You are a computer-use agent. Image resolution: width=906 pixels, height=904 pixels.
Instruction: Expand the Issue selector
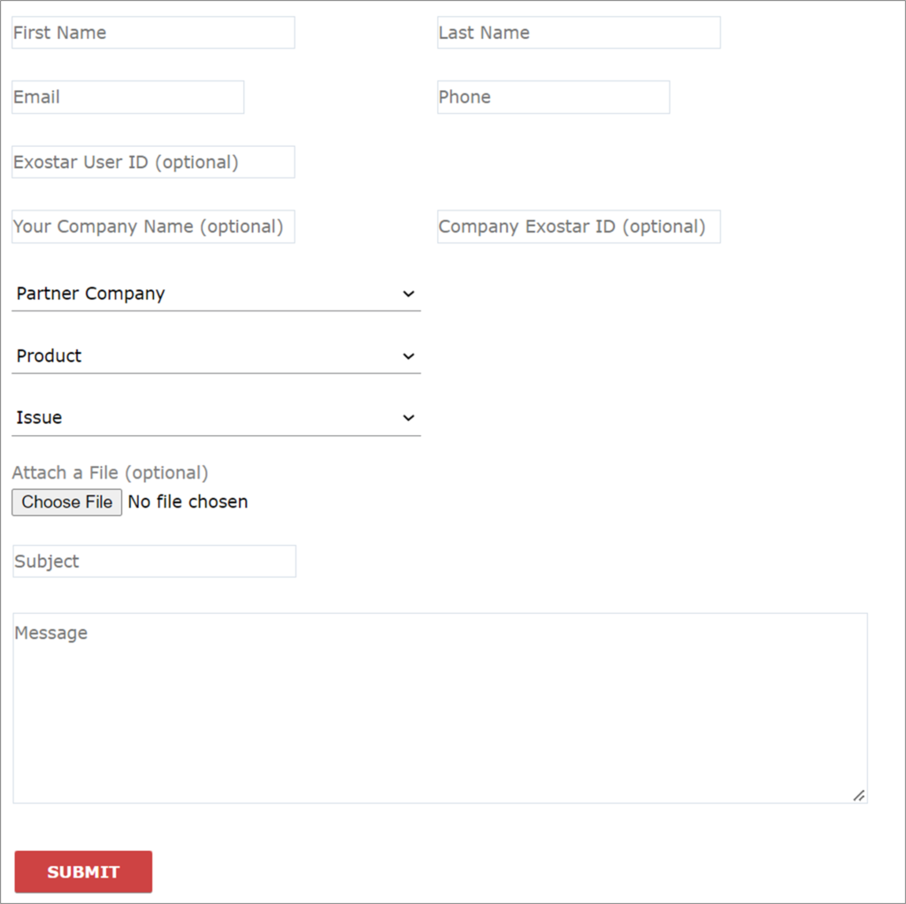[212, 417]
